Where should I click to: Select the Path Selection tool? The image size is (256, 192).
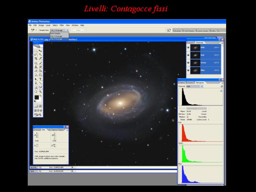point(36,79)
